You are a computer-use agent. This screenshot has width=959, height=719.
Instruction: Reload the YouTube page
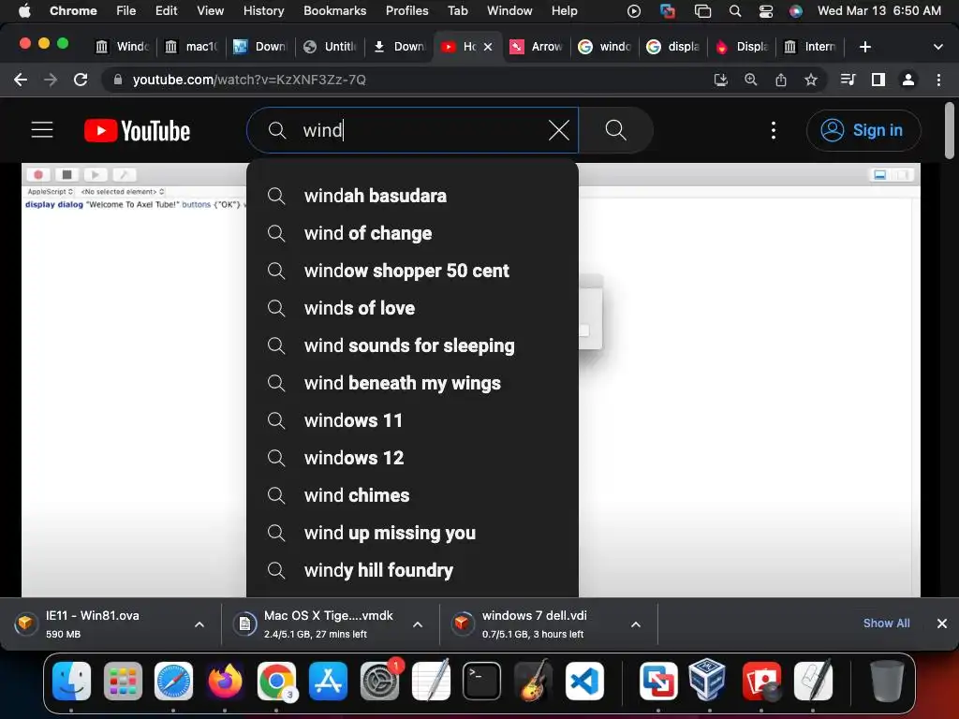81,80
